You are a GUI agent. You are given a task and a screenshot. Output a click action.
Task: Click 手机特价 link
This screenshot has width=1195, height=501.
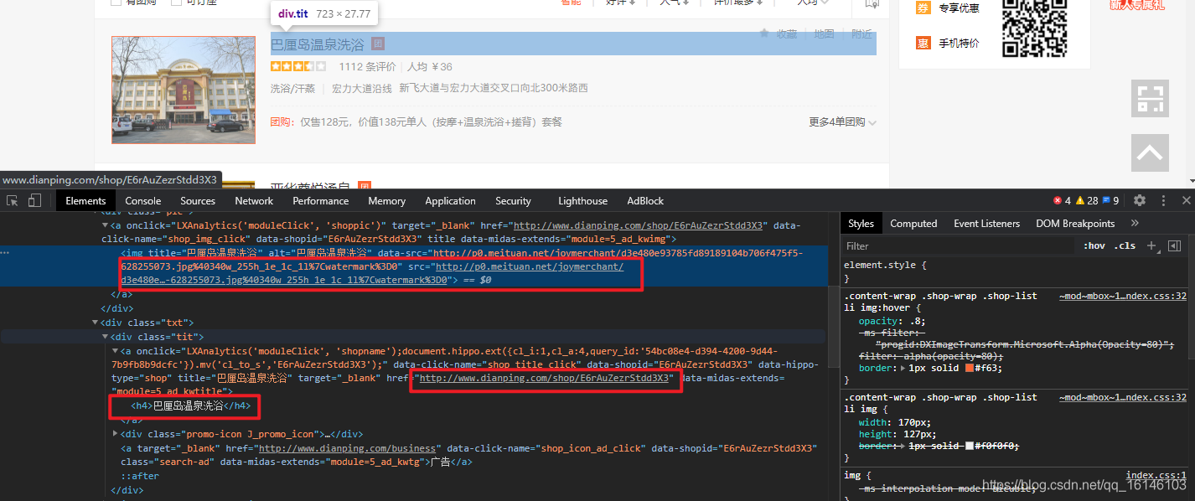[x=959, y=44]
